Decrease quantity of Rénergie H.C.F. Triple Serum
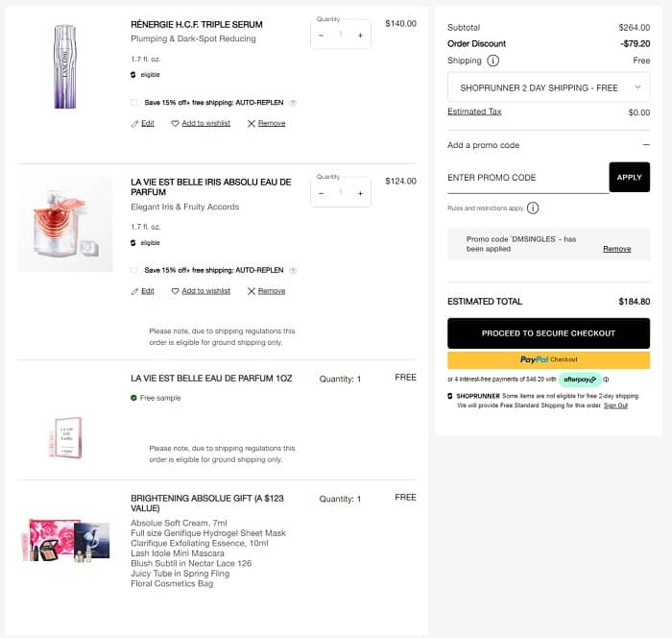This screenshot has height=638, width=672. 321,35
